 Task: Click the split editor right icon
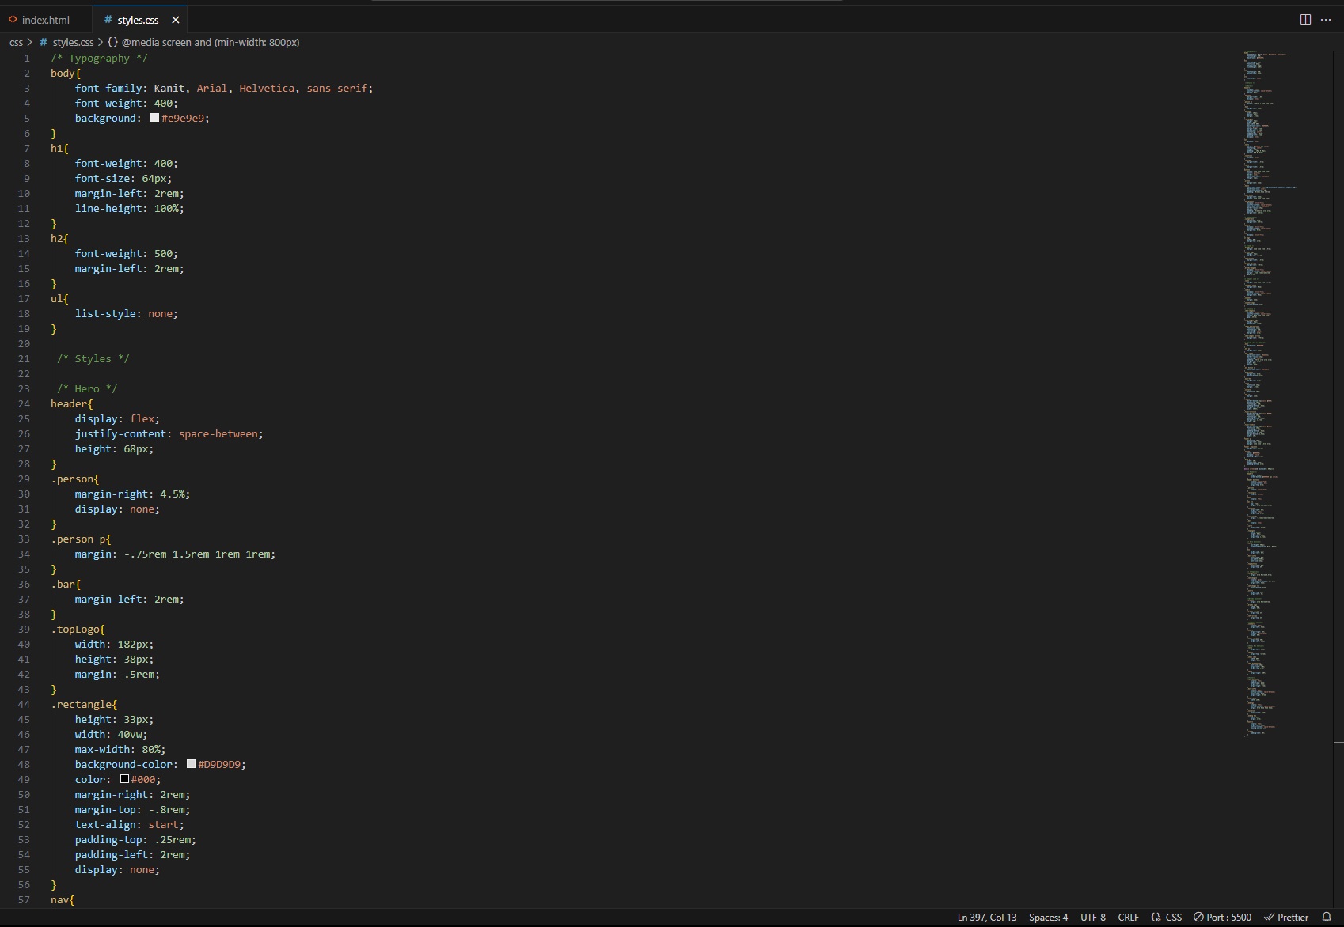(x=1305, y=20)
